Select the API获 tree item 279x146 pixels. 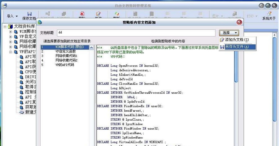pos(30,67)
